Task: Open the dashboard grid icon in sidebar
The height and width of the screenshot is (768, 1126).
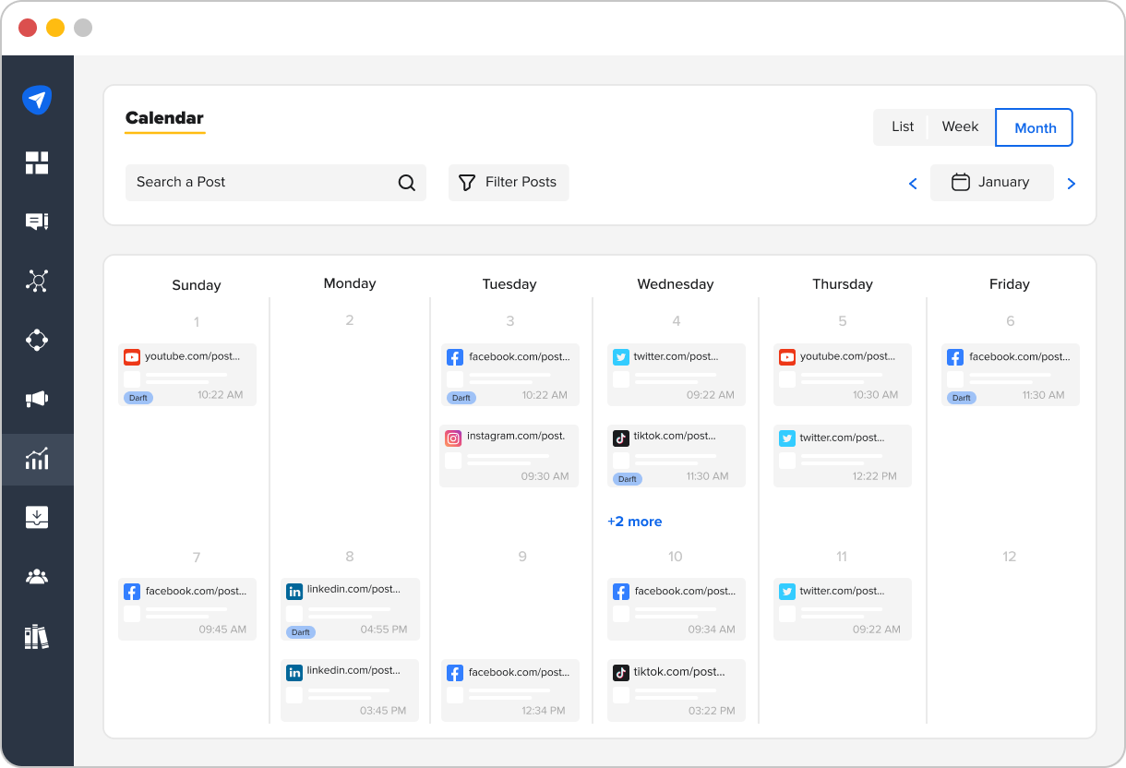Action: pos(37,163)
